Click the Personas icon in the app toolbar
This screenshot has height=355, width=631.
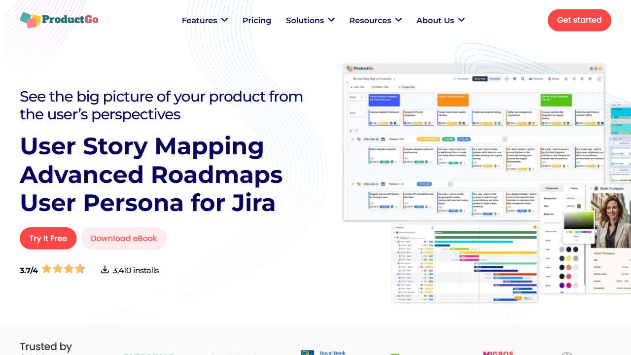click(534, 79)
